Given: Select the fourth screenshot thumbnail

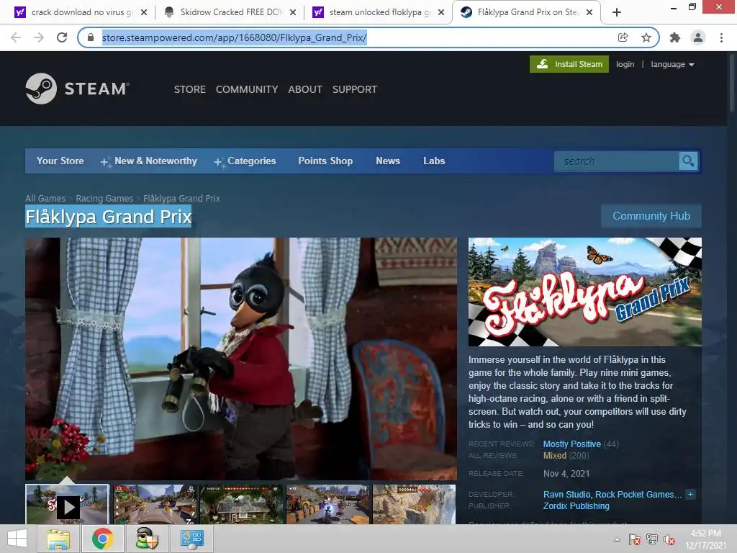Looking at the screenshot, I should (x=328, y=505).
